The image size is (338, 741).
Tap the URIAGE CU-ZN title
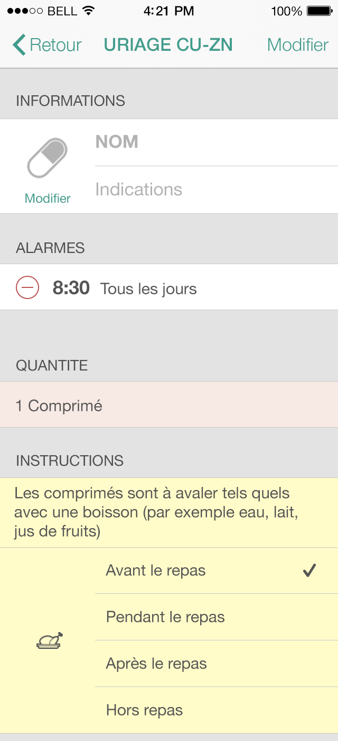168,45
